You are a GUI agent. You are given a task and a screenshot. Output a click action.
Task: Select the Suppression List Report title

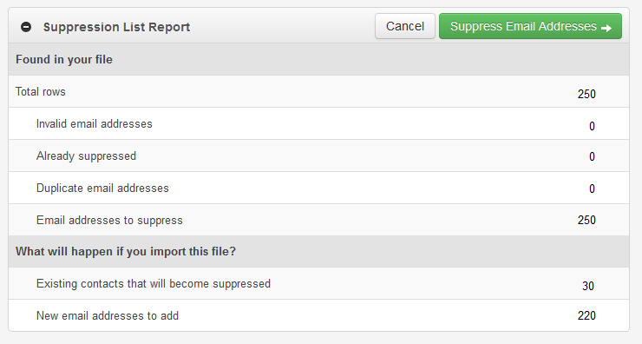117,27
